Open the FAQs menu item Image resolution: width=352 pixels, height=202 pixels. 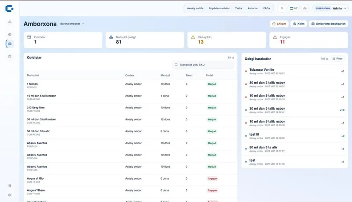267,8
